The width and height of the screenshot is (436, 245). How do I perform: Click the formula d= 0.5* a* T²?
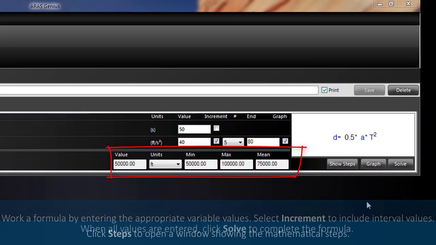click(x=355, y=137)
